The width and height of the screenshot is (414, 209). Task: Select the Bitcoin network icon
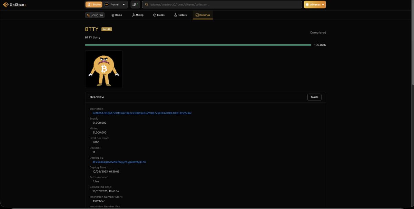click(89, 4)
